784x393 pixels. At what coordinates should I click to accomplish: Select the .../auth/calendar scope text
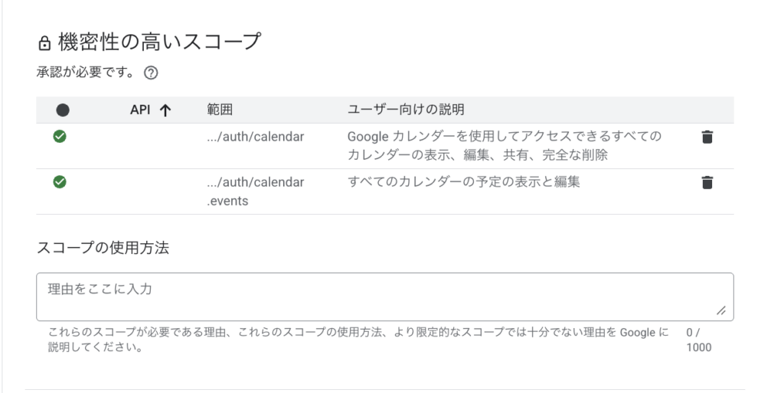pyautogui.click(x=256, y=137)
